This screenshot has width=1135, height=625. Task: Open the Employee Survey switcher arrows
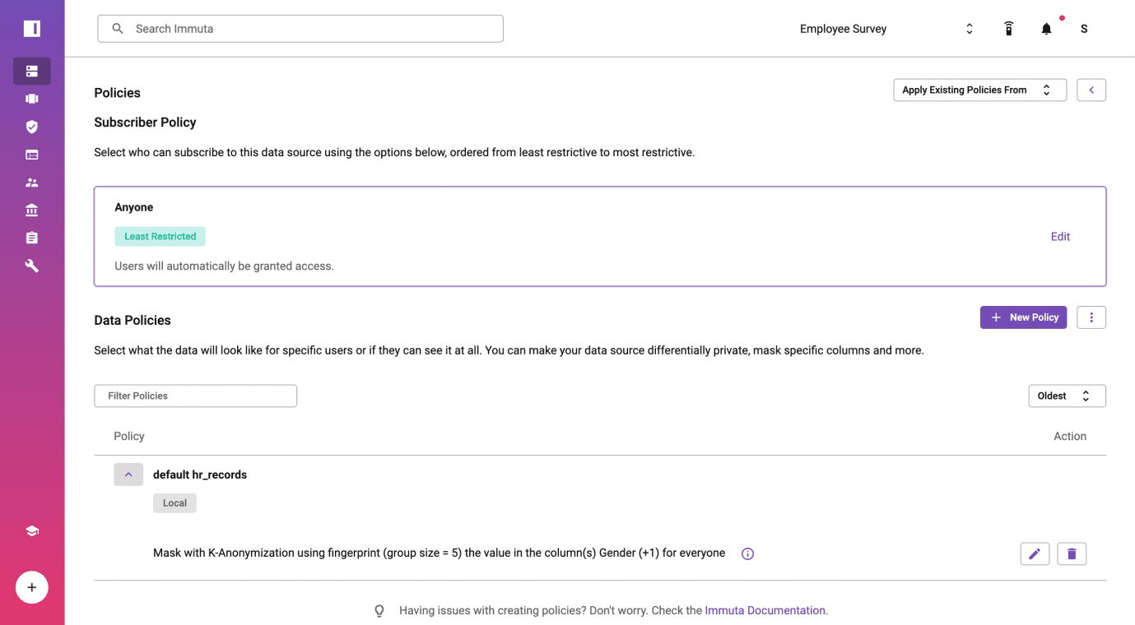(x=970, y=29)
